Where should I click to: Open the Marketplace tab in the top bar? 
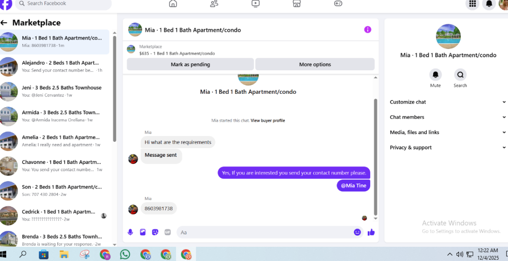click(296, 4)
